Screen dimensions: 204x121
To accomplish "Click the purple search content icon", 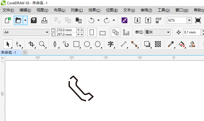I will pyautogui.click(x=124, y=20).
